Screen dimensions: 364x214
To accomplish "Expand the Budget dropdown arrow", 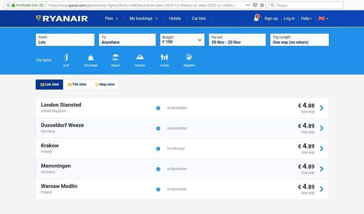I will (200, 40).
